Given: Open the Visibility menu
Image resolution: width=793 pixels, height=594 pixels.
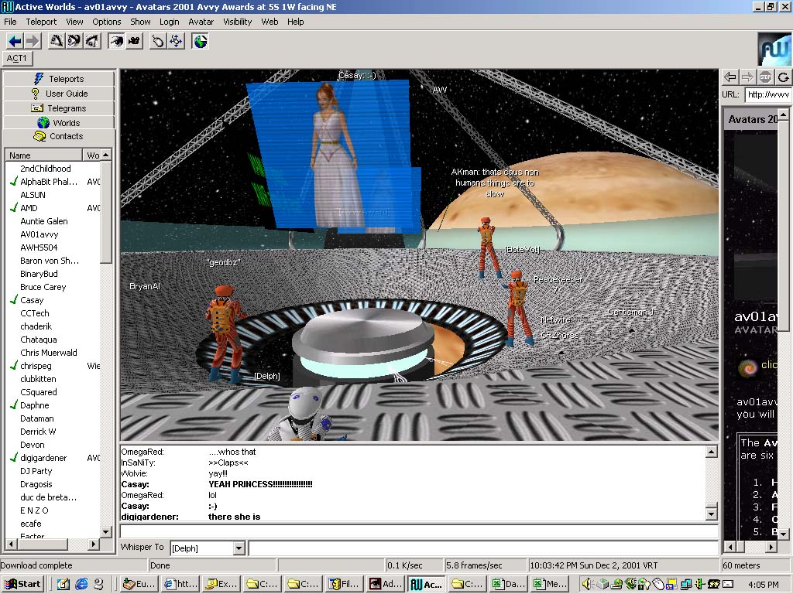Looking at the screenshot, I should (238, 22).
